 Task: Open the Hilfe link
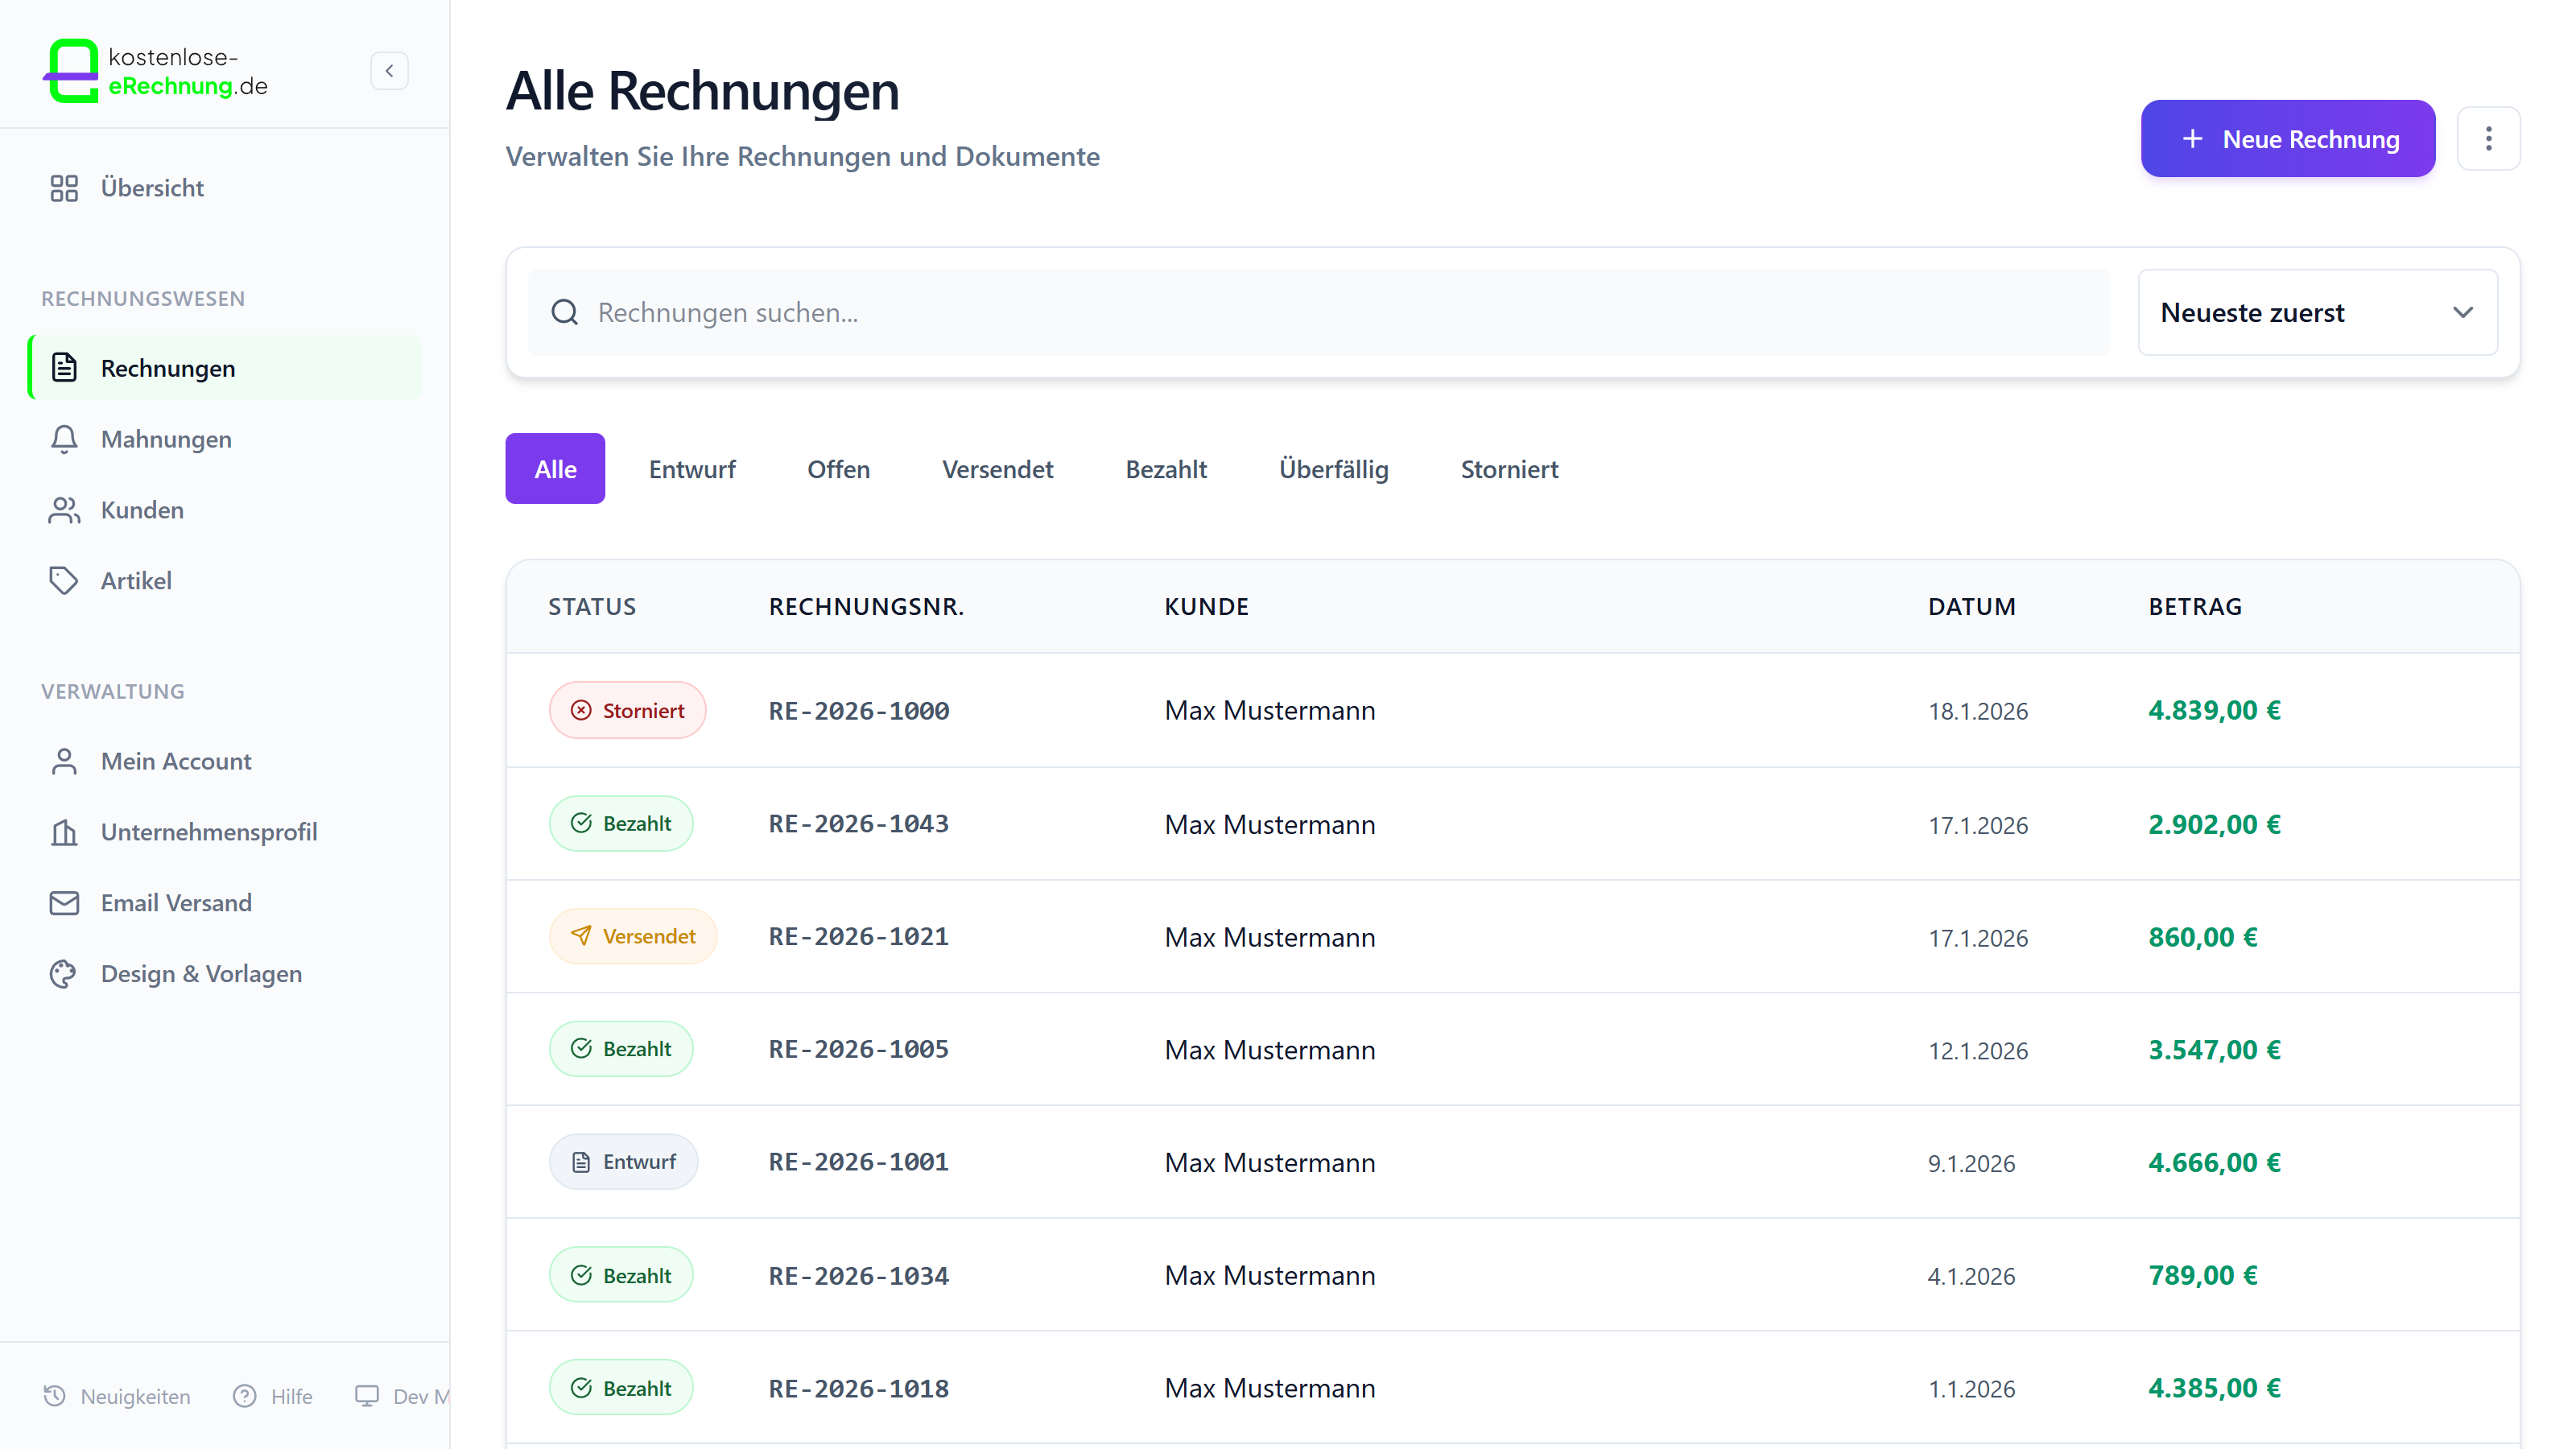pos(274,1396)
